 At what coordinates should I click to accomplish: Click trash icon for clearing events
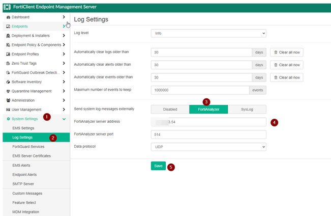pyautogui.click(x=276, y=77)
